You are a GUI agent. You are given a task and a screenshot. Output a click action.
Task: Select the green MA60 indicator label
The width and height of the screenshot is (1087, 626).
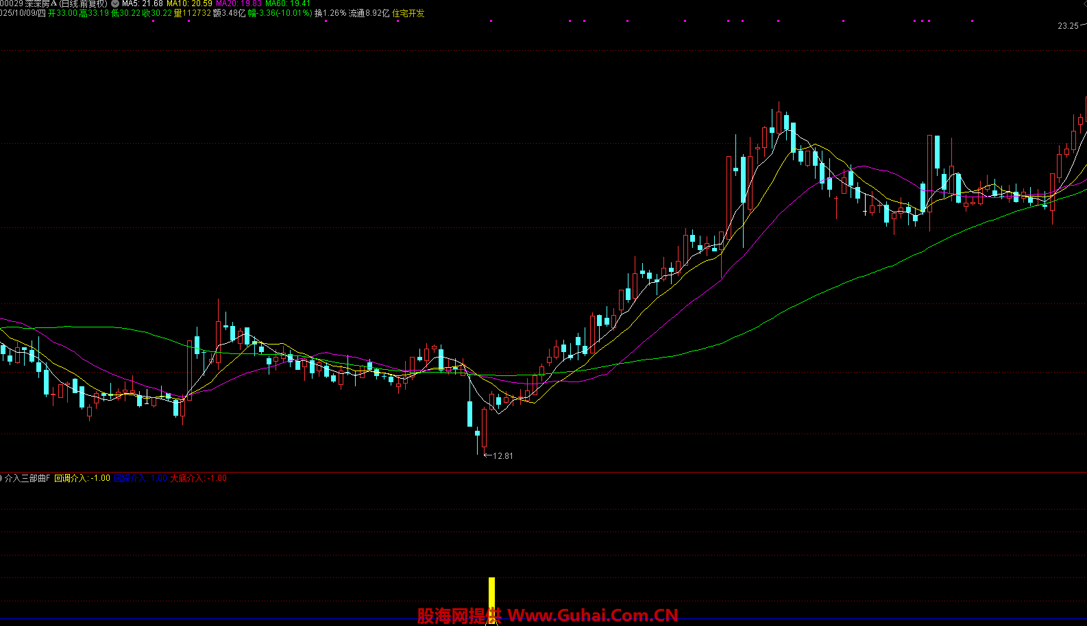click(288, 3)
